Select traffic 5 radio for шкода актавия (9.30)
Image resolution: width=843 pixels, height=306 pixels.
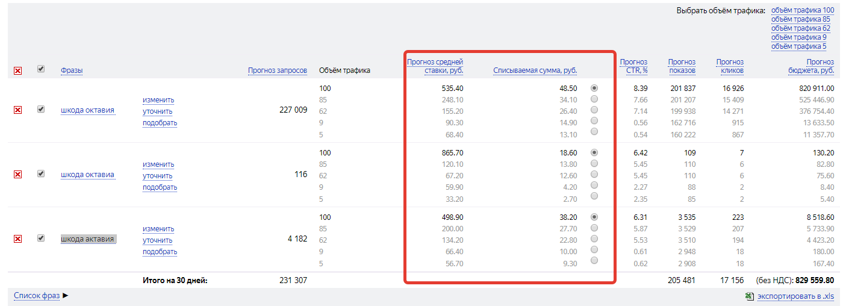(594, 260)
